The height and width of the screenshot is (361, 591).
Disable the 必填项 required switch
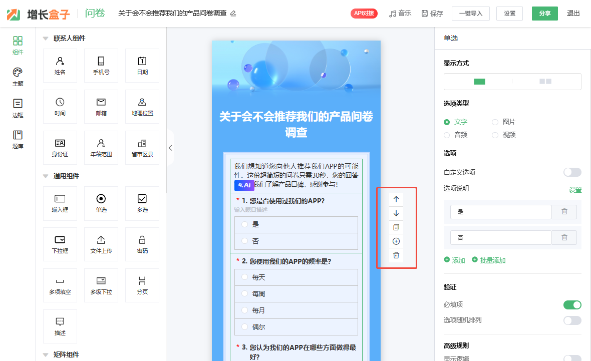pos(572,305)
